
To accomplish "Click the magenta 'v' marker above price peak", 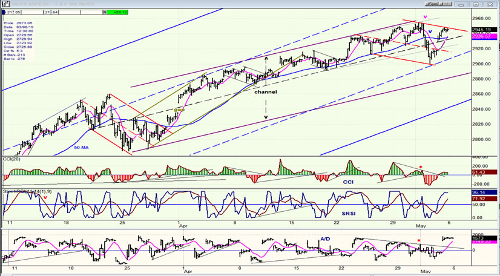I will 425,16.
